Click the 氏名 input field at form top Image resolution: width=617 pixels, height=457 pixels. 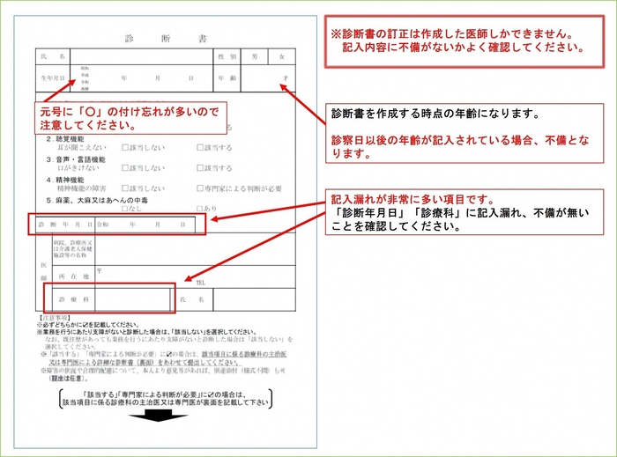click(x=141, y=56)
